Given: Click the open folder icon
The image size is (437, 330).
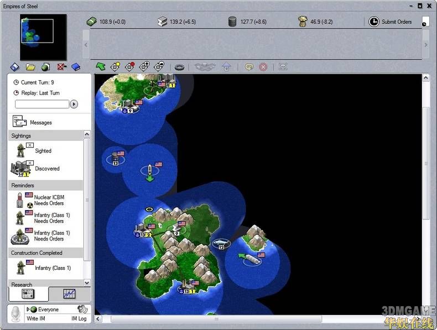Looking at the screenshot, I should click(30, 67).
